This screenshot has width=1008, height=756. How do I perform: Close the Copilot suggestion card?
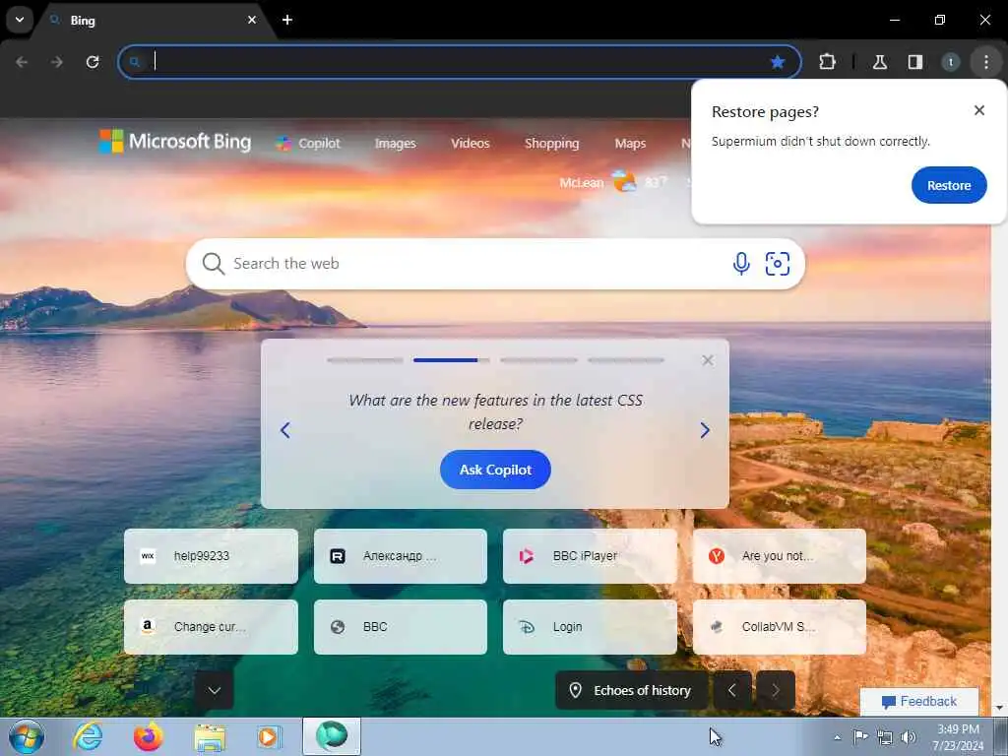(x=708, y=360)
